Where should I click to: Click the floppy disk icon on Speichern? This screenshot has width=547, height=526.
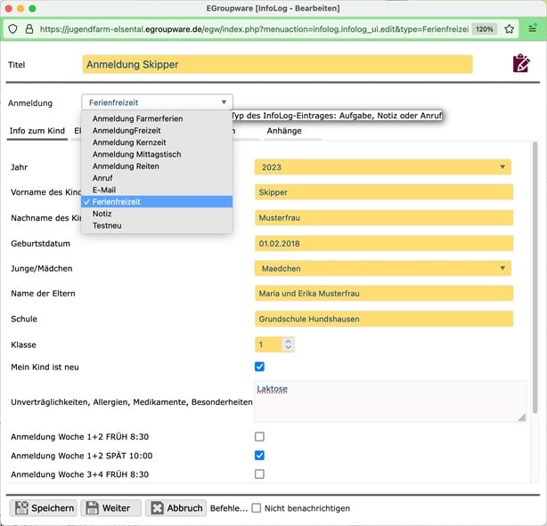coord(21,508)
